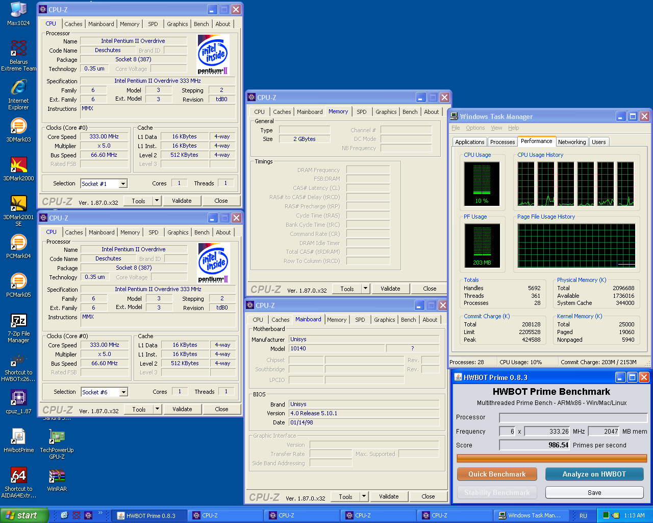Open the Users tab in Task Manager
This screenshot has width=653, height=523.
coord(599,142)
